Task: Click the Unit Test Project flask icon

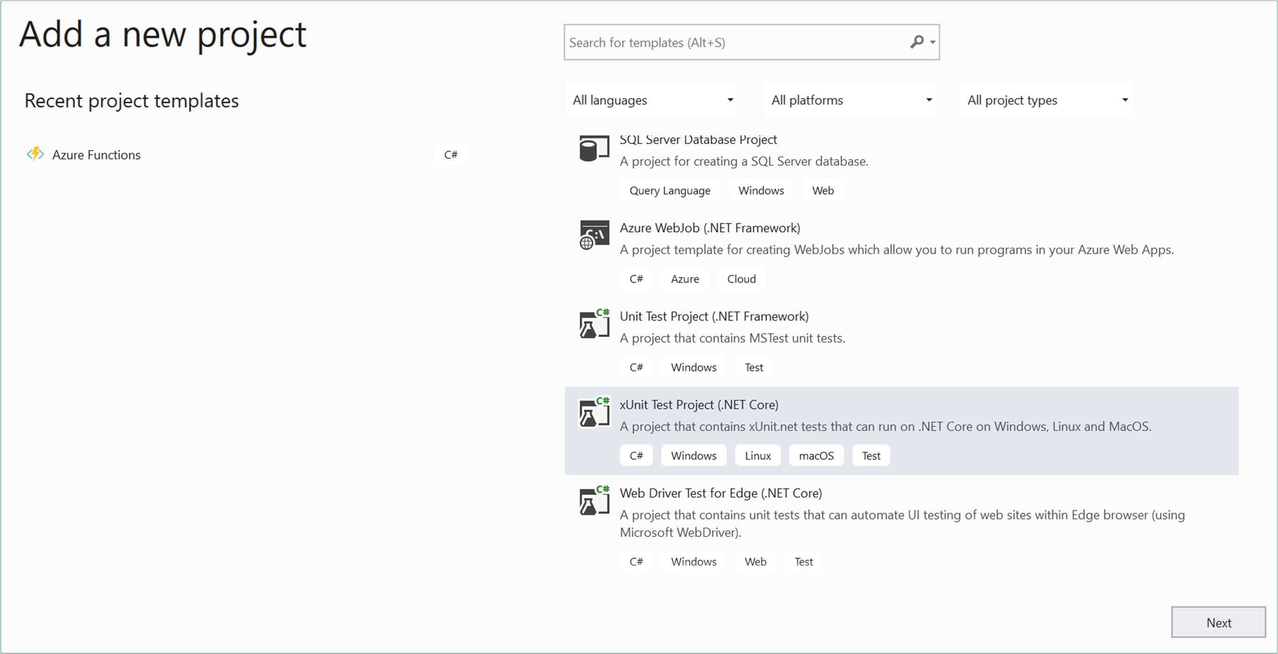Action: coord(594,323)
